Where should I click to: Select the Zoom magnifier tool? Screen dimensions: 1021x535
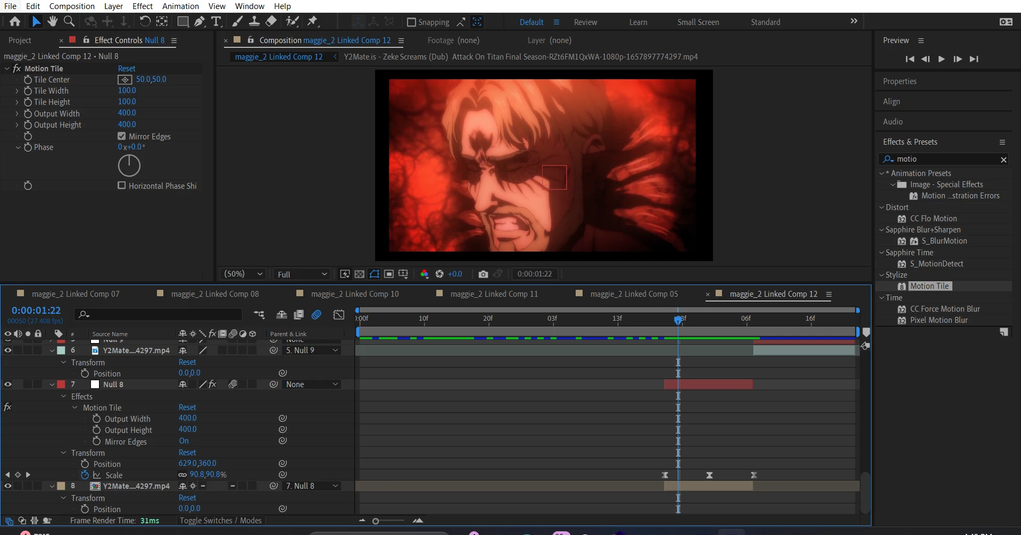click(69, 21)
